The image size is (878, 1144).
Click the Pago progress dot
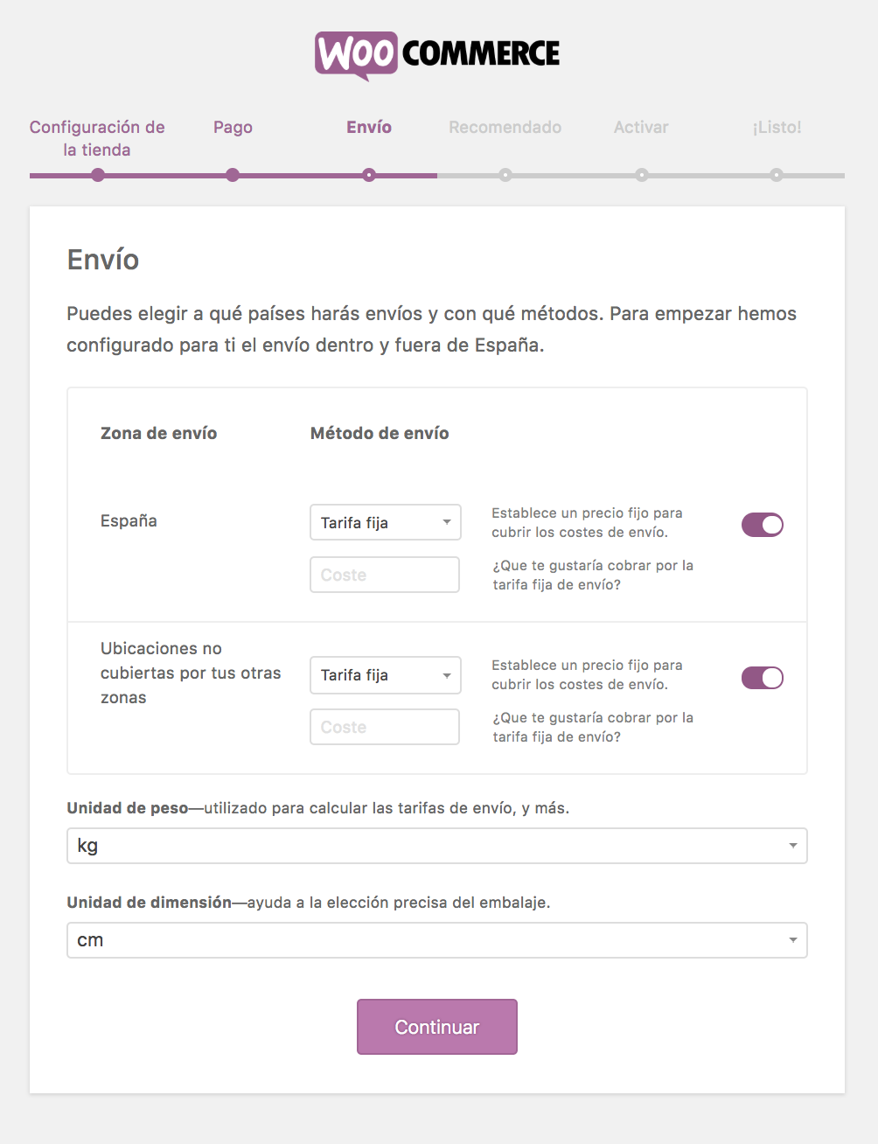[233, 175]
